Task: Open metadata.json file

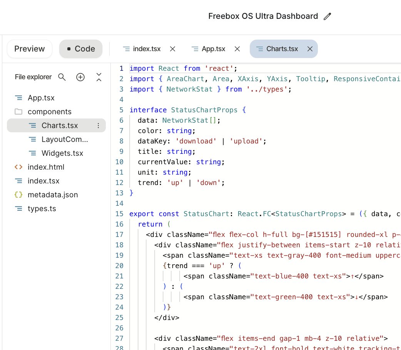Action: (x=53, y=195)
